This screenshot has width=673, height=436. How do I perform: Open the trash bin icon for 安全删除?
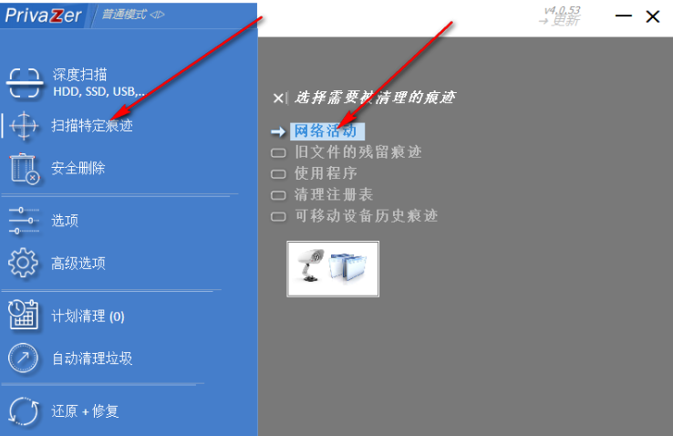point(25,169)
